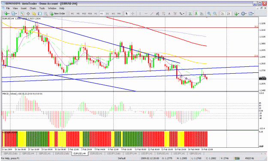Select the Text (A) tool
Screen dimensions: 268x161
(x=169, y=13)
